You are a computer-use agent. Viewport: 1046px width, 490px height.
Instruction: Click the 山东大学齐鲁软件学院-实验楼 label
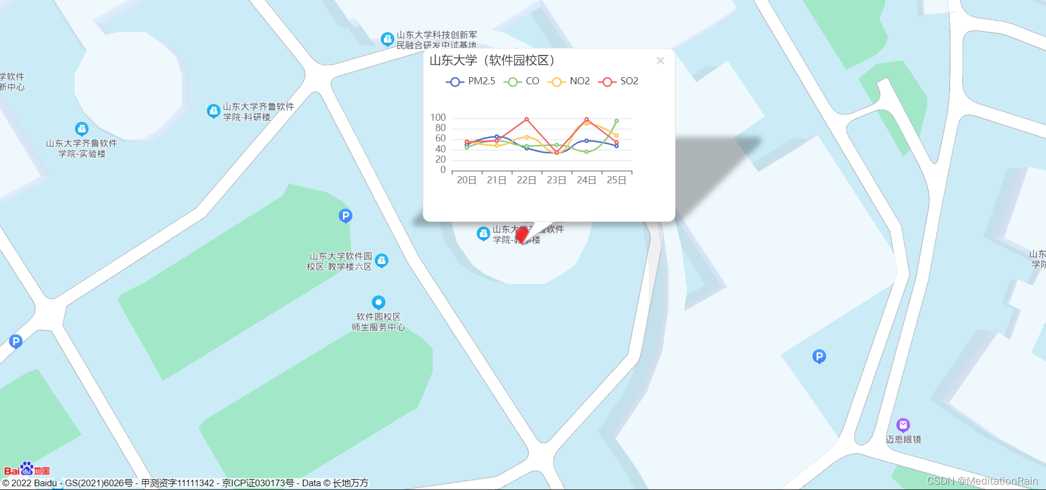click(x=82, y=148)
